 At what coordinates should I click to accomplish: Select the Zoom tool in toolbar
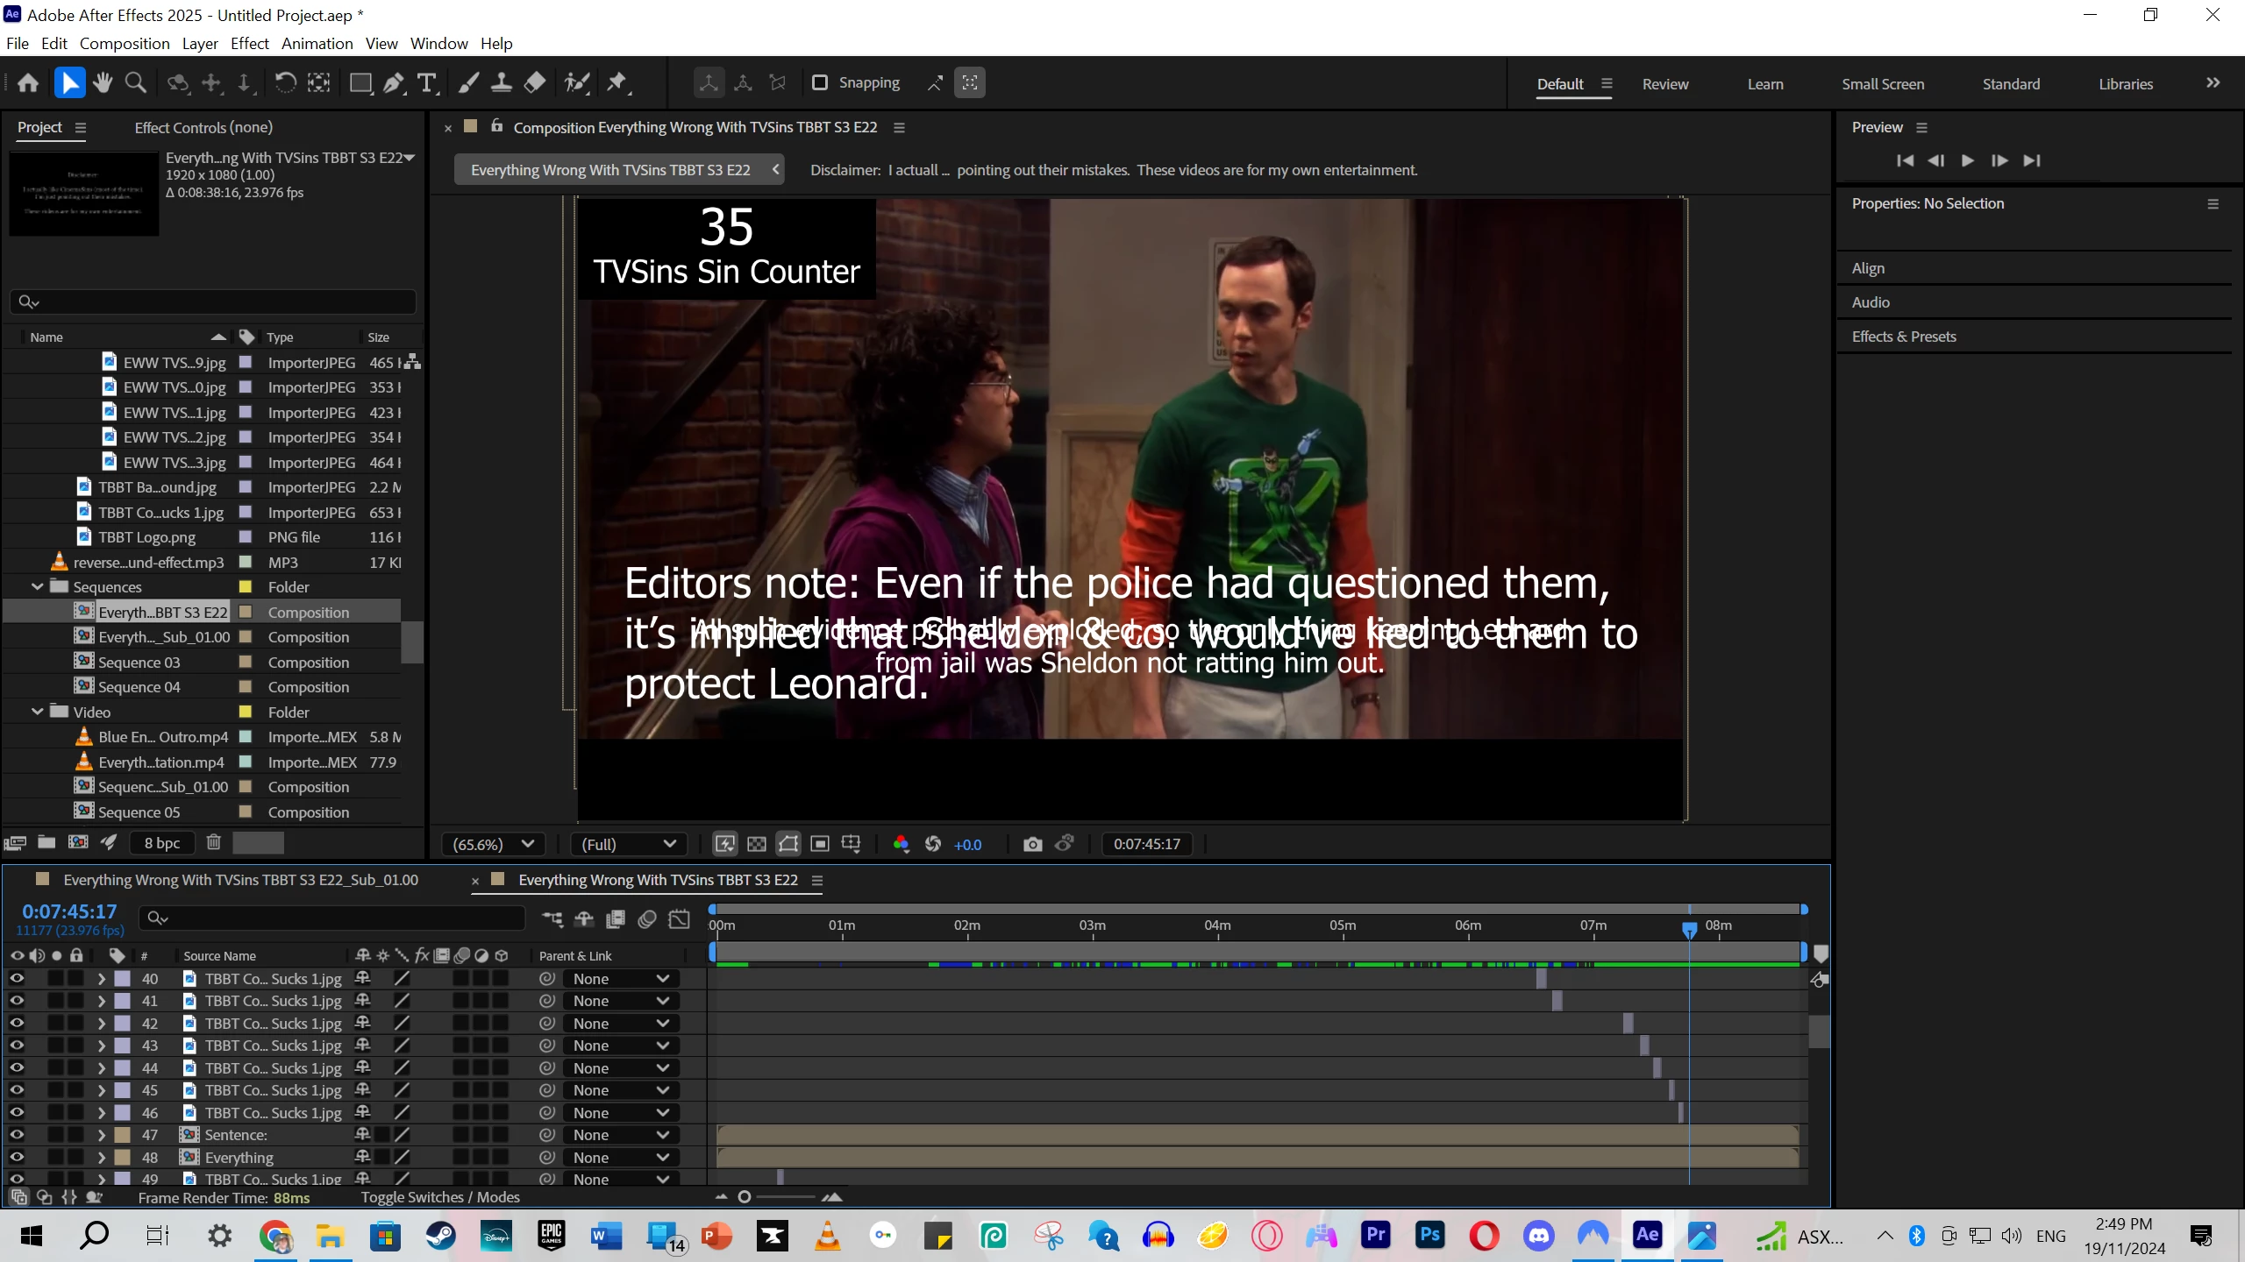pyautogui.click(x=135, y=83)
